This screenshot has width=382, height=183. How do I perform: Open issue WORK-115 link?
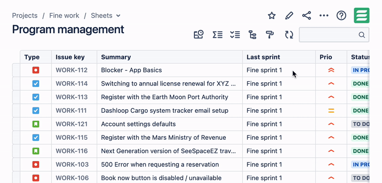pyautogui.click(x=71, y=138)
